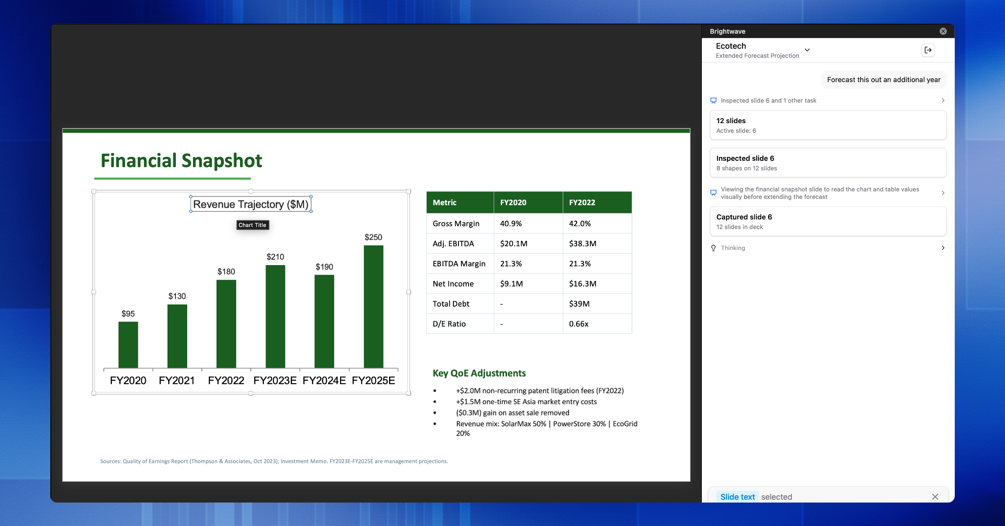This screenshot has height=526, width=1005.
Task: Open the 'Captured slide 6' card
Action: [828, 222]
